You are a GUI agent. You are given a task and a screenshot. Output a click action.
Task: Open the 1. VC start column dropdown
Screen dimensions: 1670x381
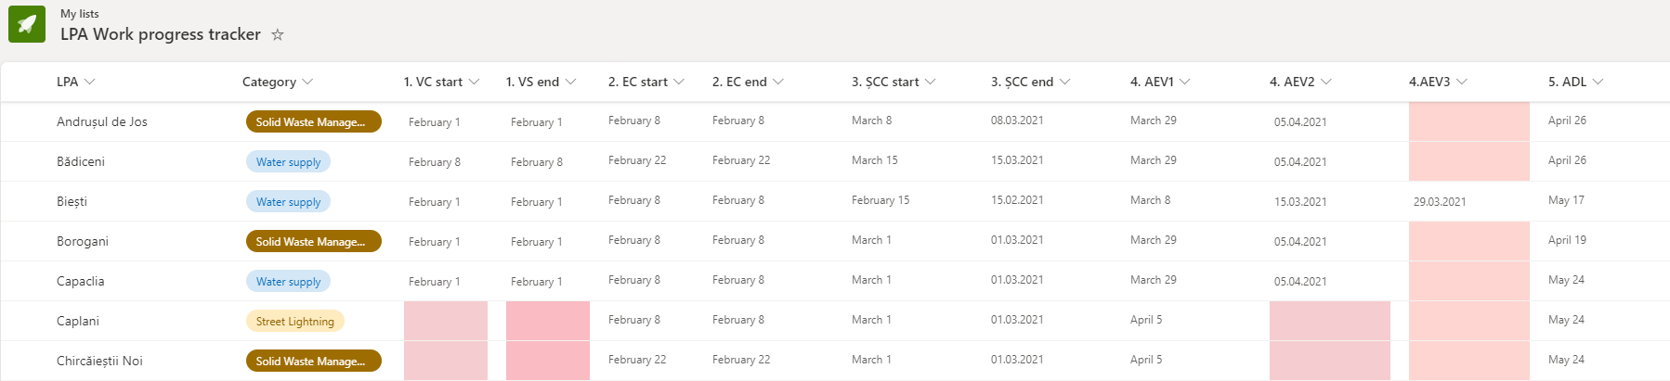pyautogui.click(x=474, y=82)
